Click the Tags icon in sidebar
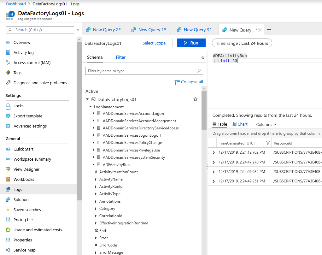Image resolution: width=322 pixels, height=255 pixels. click(x=8, y=73)
